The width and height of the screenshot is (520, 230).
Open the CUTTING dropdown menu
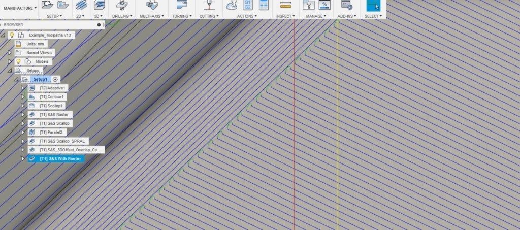pyautogui.click(x=209, y=16)
